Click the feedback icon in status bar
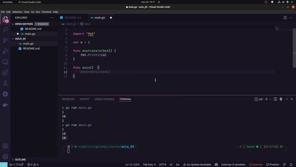This screenshot has height=167, width=296. [284, 165]
